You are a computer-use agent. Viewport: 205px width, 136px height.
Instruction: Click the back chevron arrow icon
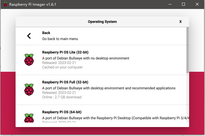[29, 36]
